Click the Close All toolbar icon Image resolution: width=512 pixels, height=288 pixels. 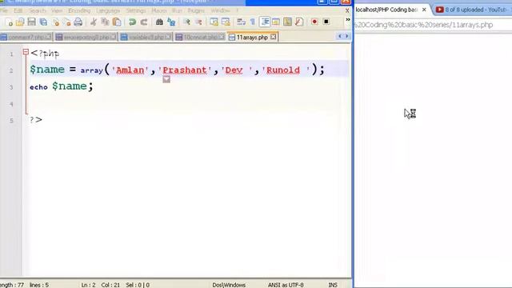click(67, 22)
